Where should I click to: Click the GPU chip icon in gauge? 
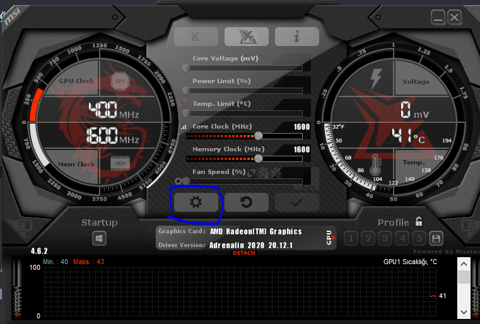coord(120,81)
